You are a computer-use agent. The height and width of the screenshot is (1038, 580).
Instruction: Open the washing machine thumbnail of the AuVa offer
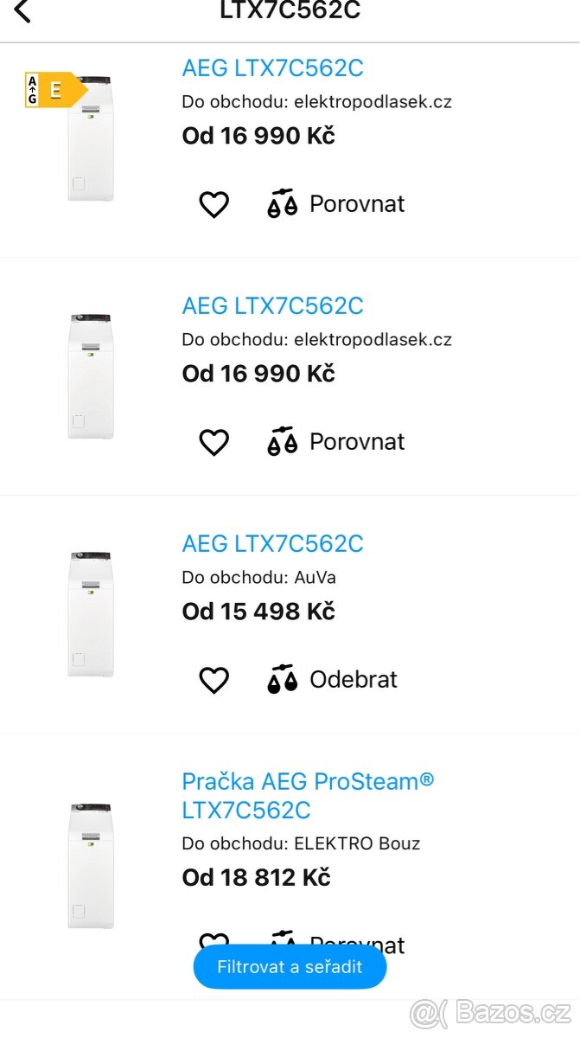click(91, 614)
